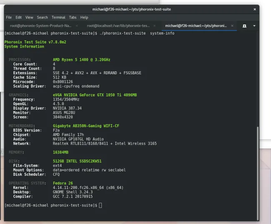The image size is (271, 224).
Task: Click '512GB INTEL SSDSC2KW51' disk value
Action: coord(77,161)
